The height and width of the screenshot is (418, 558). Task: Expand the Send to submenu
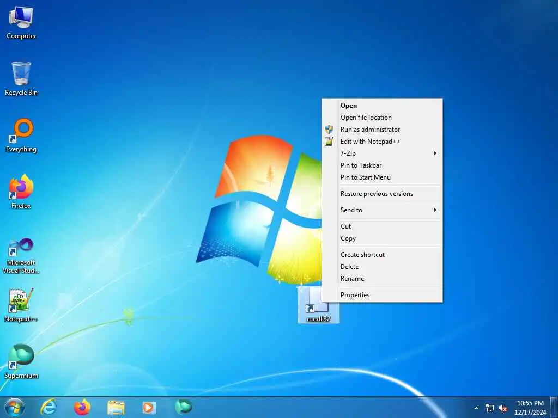click(x=383, y=210)
